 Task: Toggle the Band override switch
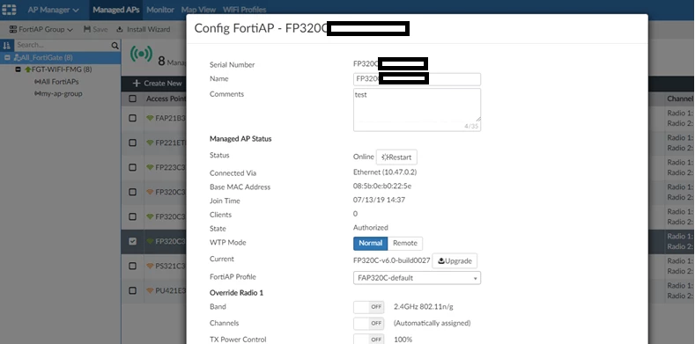click(369, 307)
